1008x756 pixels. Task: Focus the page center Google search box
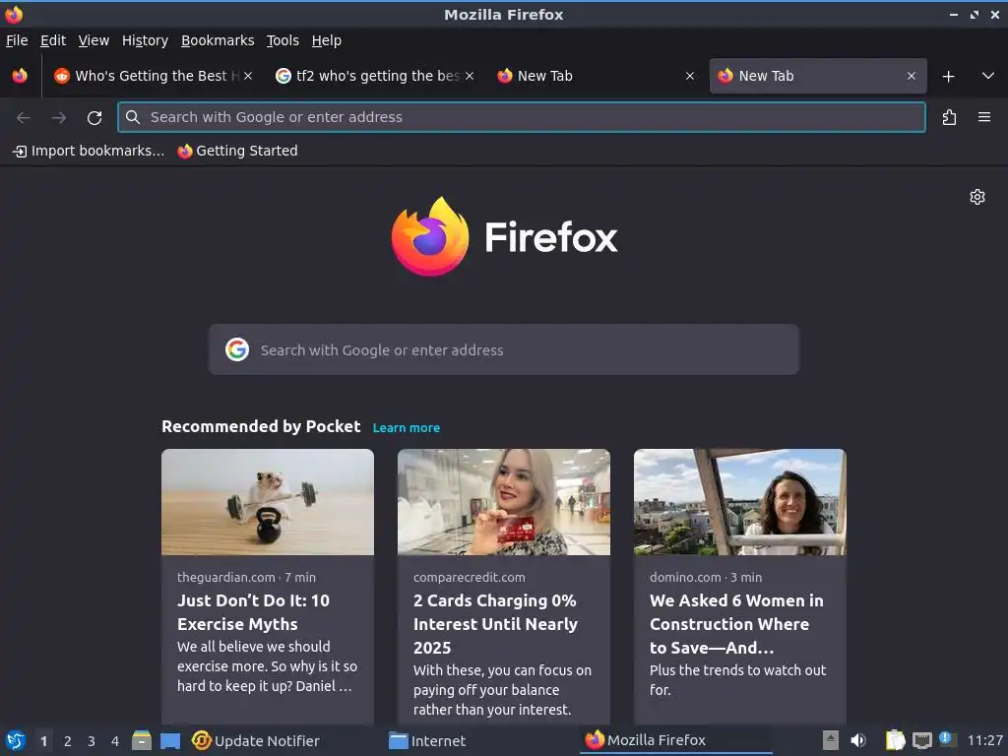503,349
